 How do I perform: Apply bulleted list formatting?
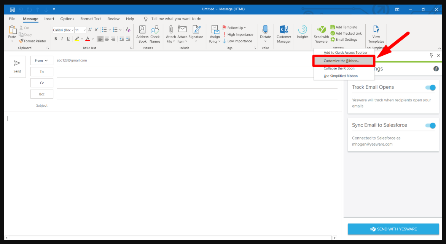coord(104,30)
